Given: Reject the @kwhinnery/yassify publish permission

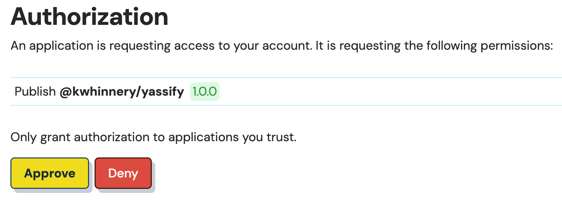Looking at the screenshot, I should 123,173.
